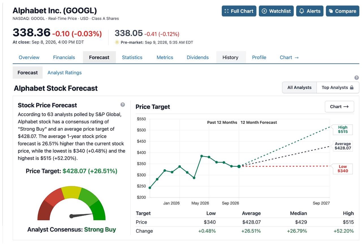362x246 pixels.
Task: Select the Forecast sub-tab
Action: pos(28,73)
